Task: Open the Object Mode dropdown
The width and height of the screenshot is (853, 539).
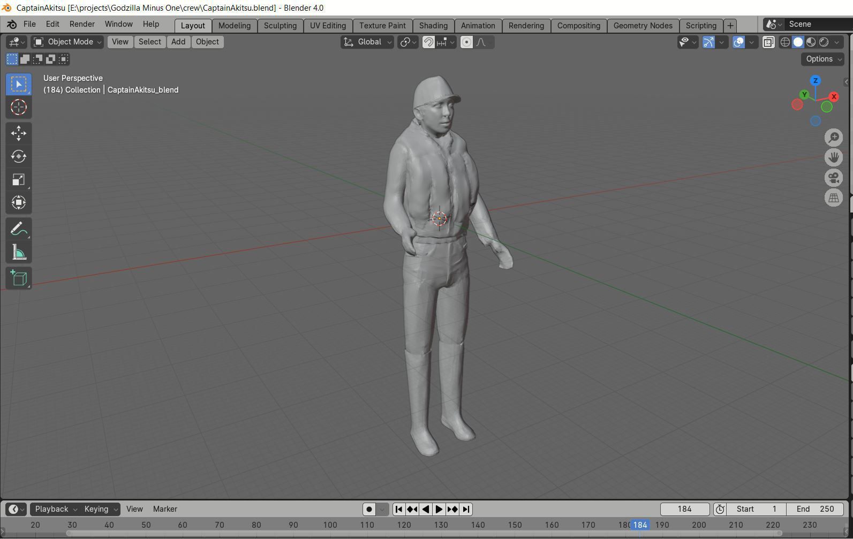Action: 67,42
